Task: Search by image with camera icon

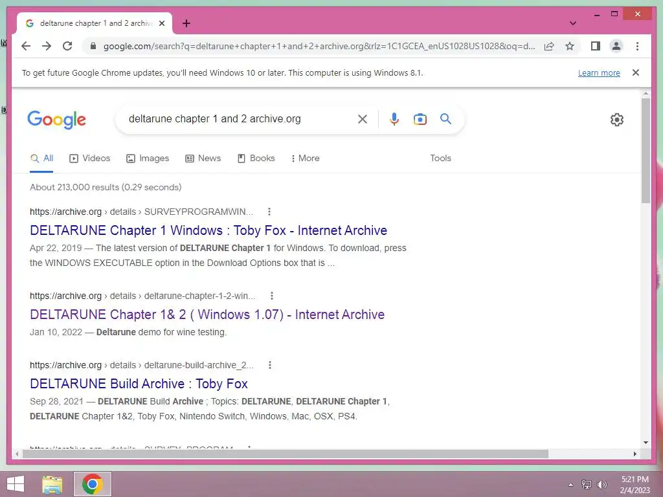Action: tap(420, 119)
